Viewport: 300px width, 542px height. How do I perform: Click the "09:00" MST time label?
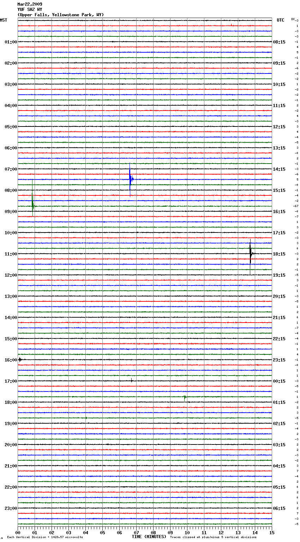pos(11,212)
